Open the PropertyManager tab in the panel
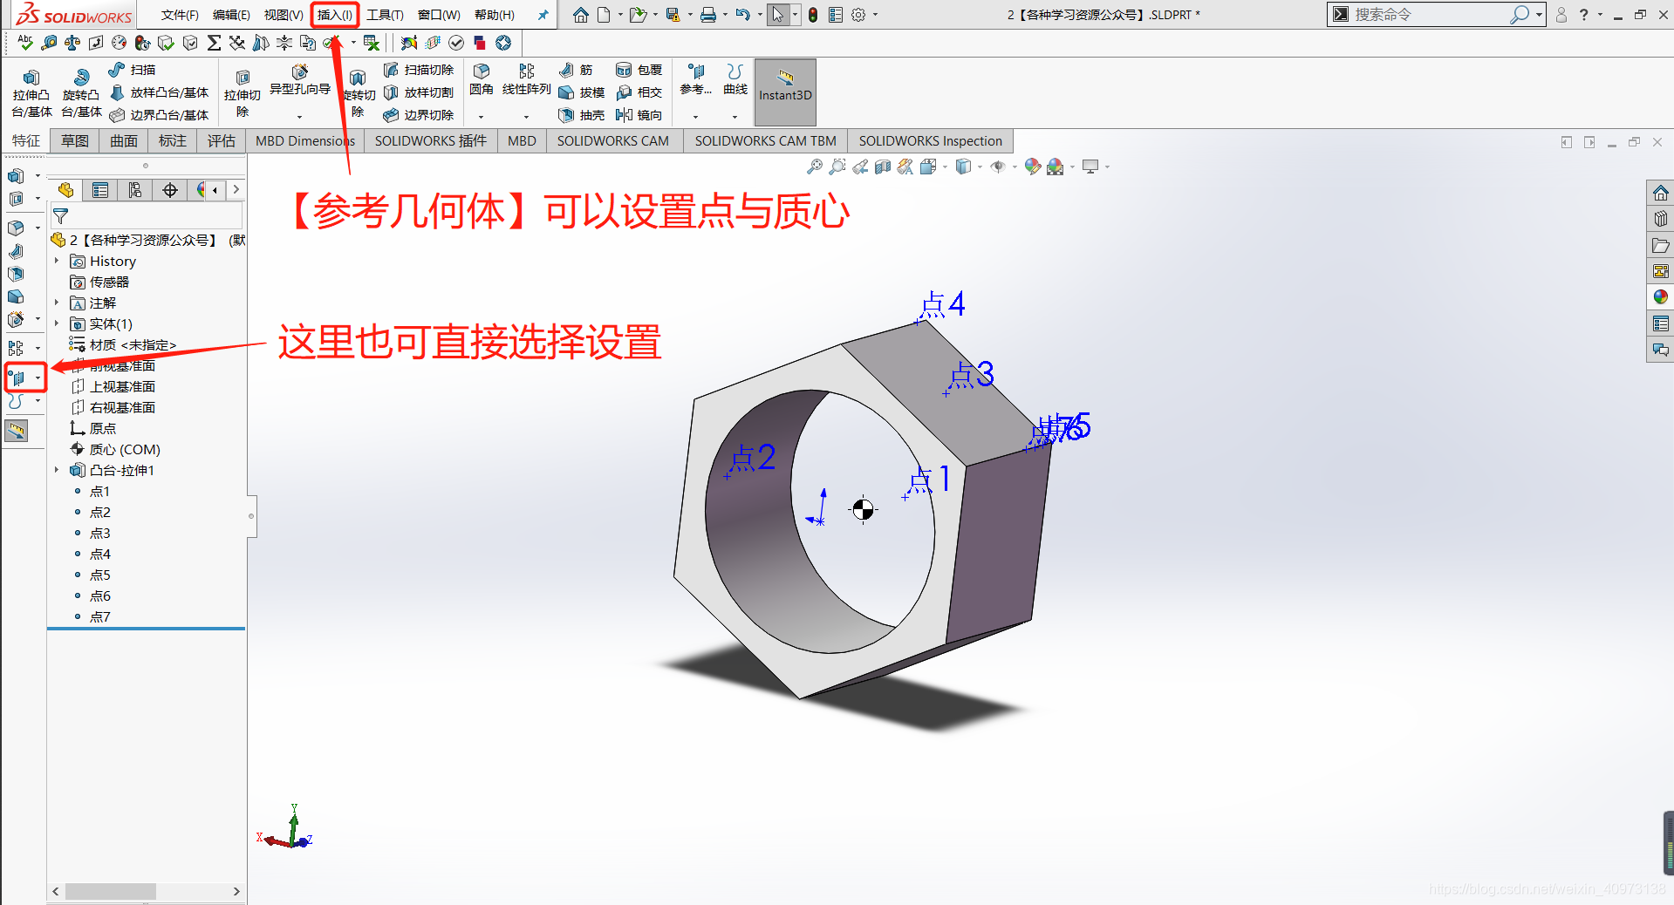Image resolution: width=1674 pixels, height=905 pixels. [100, 190]
